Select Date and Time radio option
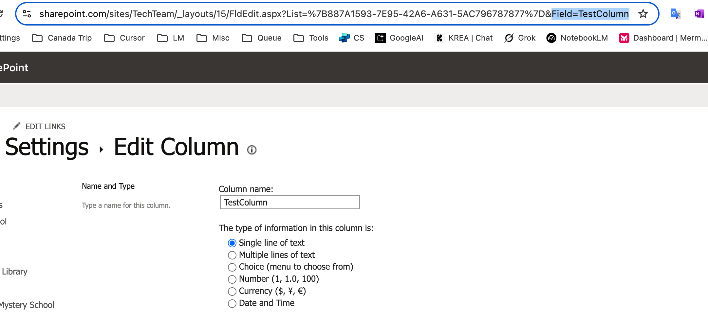708x320 pixels. 232,303
